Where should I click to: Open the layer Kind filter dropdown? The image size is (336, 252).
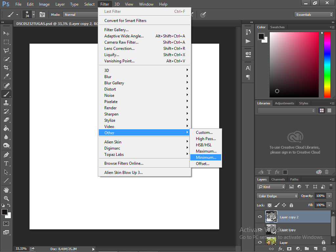271,187
